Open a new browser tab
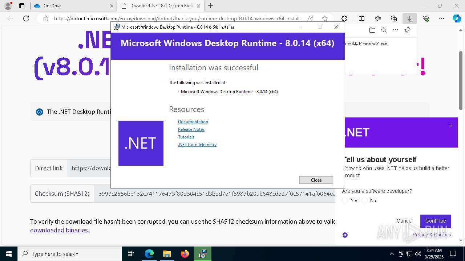465x261 pixels. tap(211, 6)
